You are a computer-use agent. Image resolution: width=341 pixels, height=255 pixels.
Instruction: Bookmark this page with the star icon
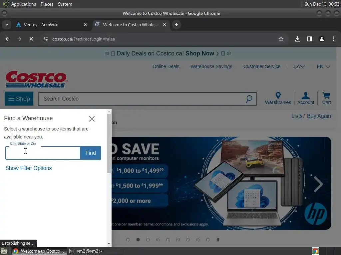coord(281,39)
